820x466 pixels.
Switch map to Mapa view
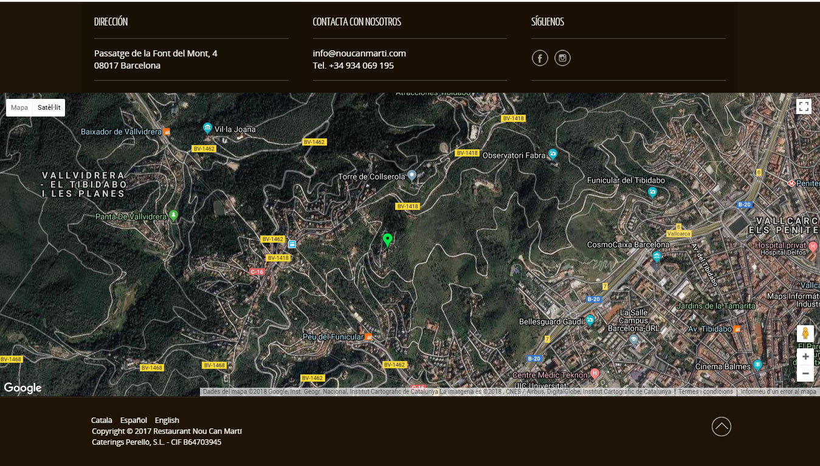pos(19,107)
